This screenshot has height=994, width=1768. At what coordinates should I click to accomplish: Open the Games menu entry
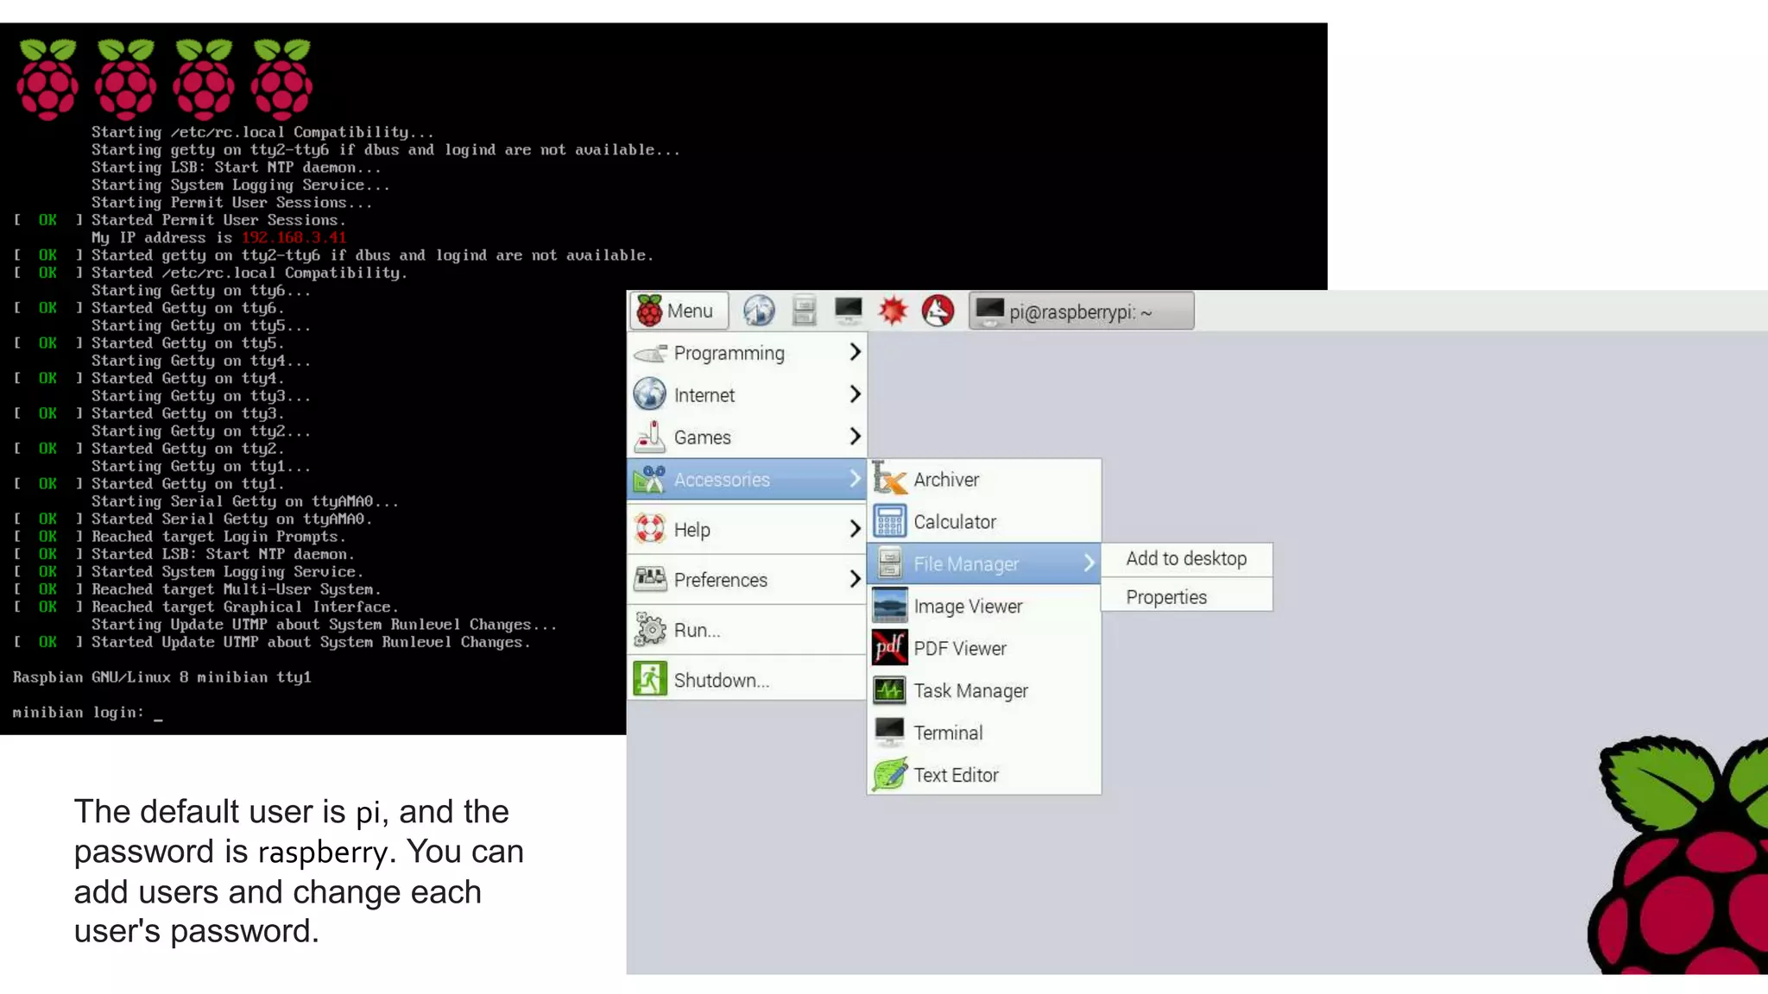(x=747, y=437)
